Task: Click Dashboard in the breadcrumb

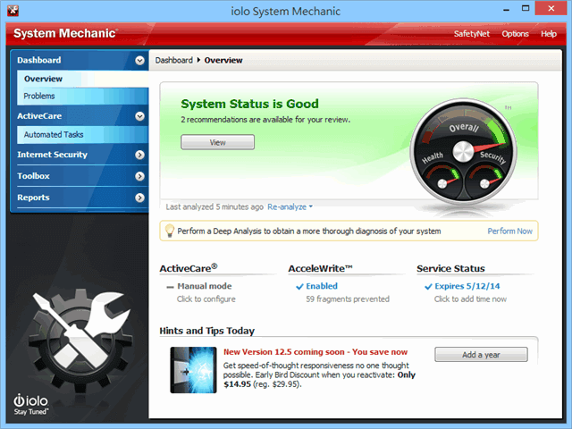Action: coord(174,60)
